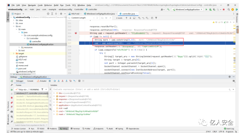The width and height of the screenshot is (241, 133).
Task: Collapse the src folder in project tree
Action: tap(14, 26)
